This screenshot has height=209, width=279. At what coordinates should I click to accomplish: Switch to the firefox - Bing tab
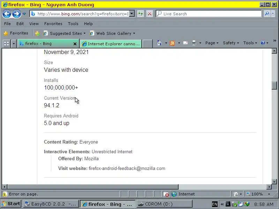click(x=46, y=44)
